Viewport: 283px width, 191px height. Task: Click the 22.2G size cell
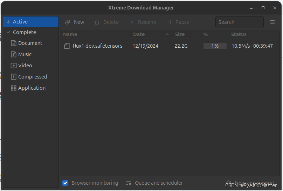pyautogui.click(x=181, y=46)
